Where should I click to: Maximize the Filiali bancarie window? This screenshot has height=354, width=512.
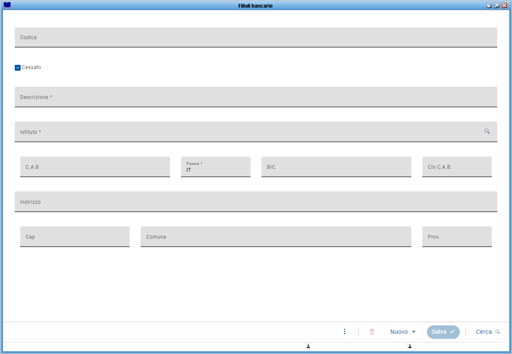click(497, 5)
